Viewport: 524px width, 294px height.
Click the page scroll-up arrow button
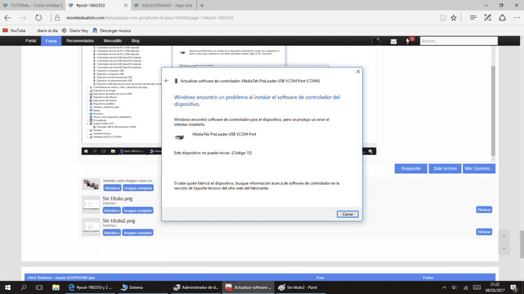(504, 236)
